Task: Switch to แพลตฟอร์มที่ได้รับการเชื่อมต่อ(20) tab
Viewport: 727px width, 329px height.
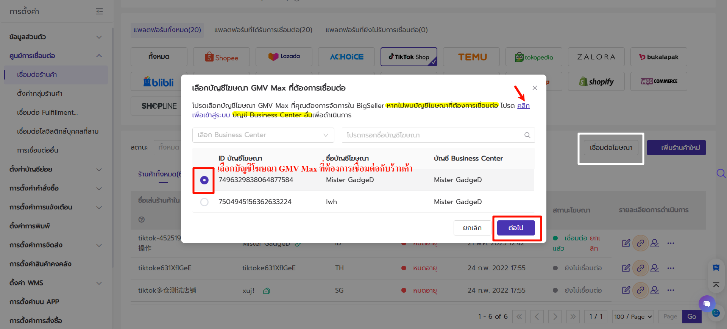Action: click(263, 30)
